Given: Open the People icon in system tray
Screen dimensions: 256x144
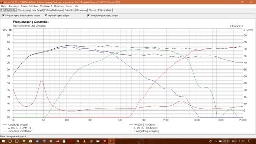Looking at the screenshot, I should pos(210,141).
